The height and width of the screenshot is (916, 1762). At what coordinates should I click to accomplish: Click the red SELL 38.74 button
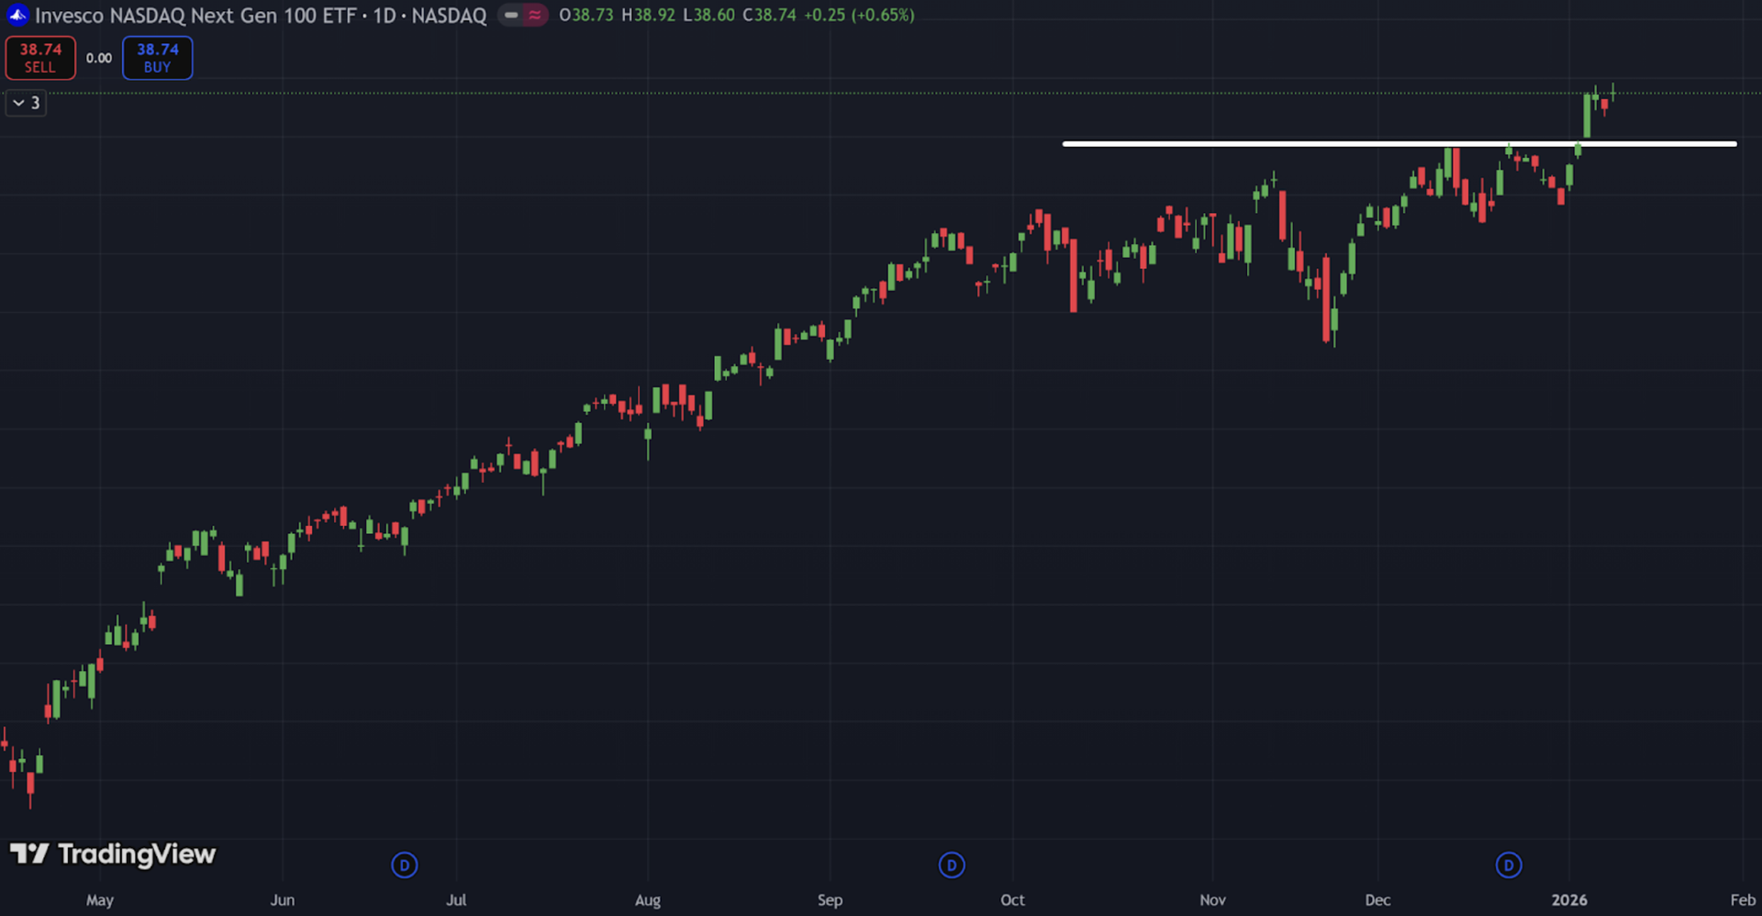(40, 57)
